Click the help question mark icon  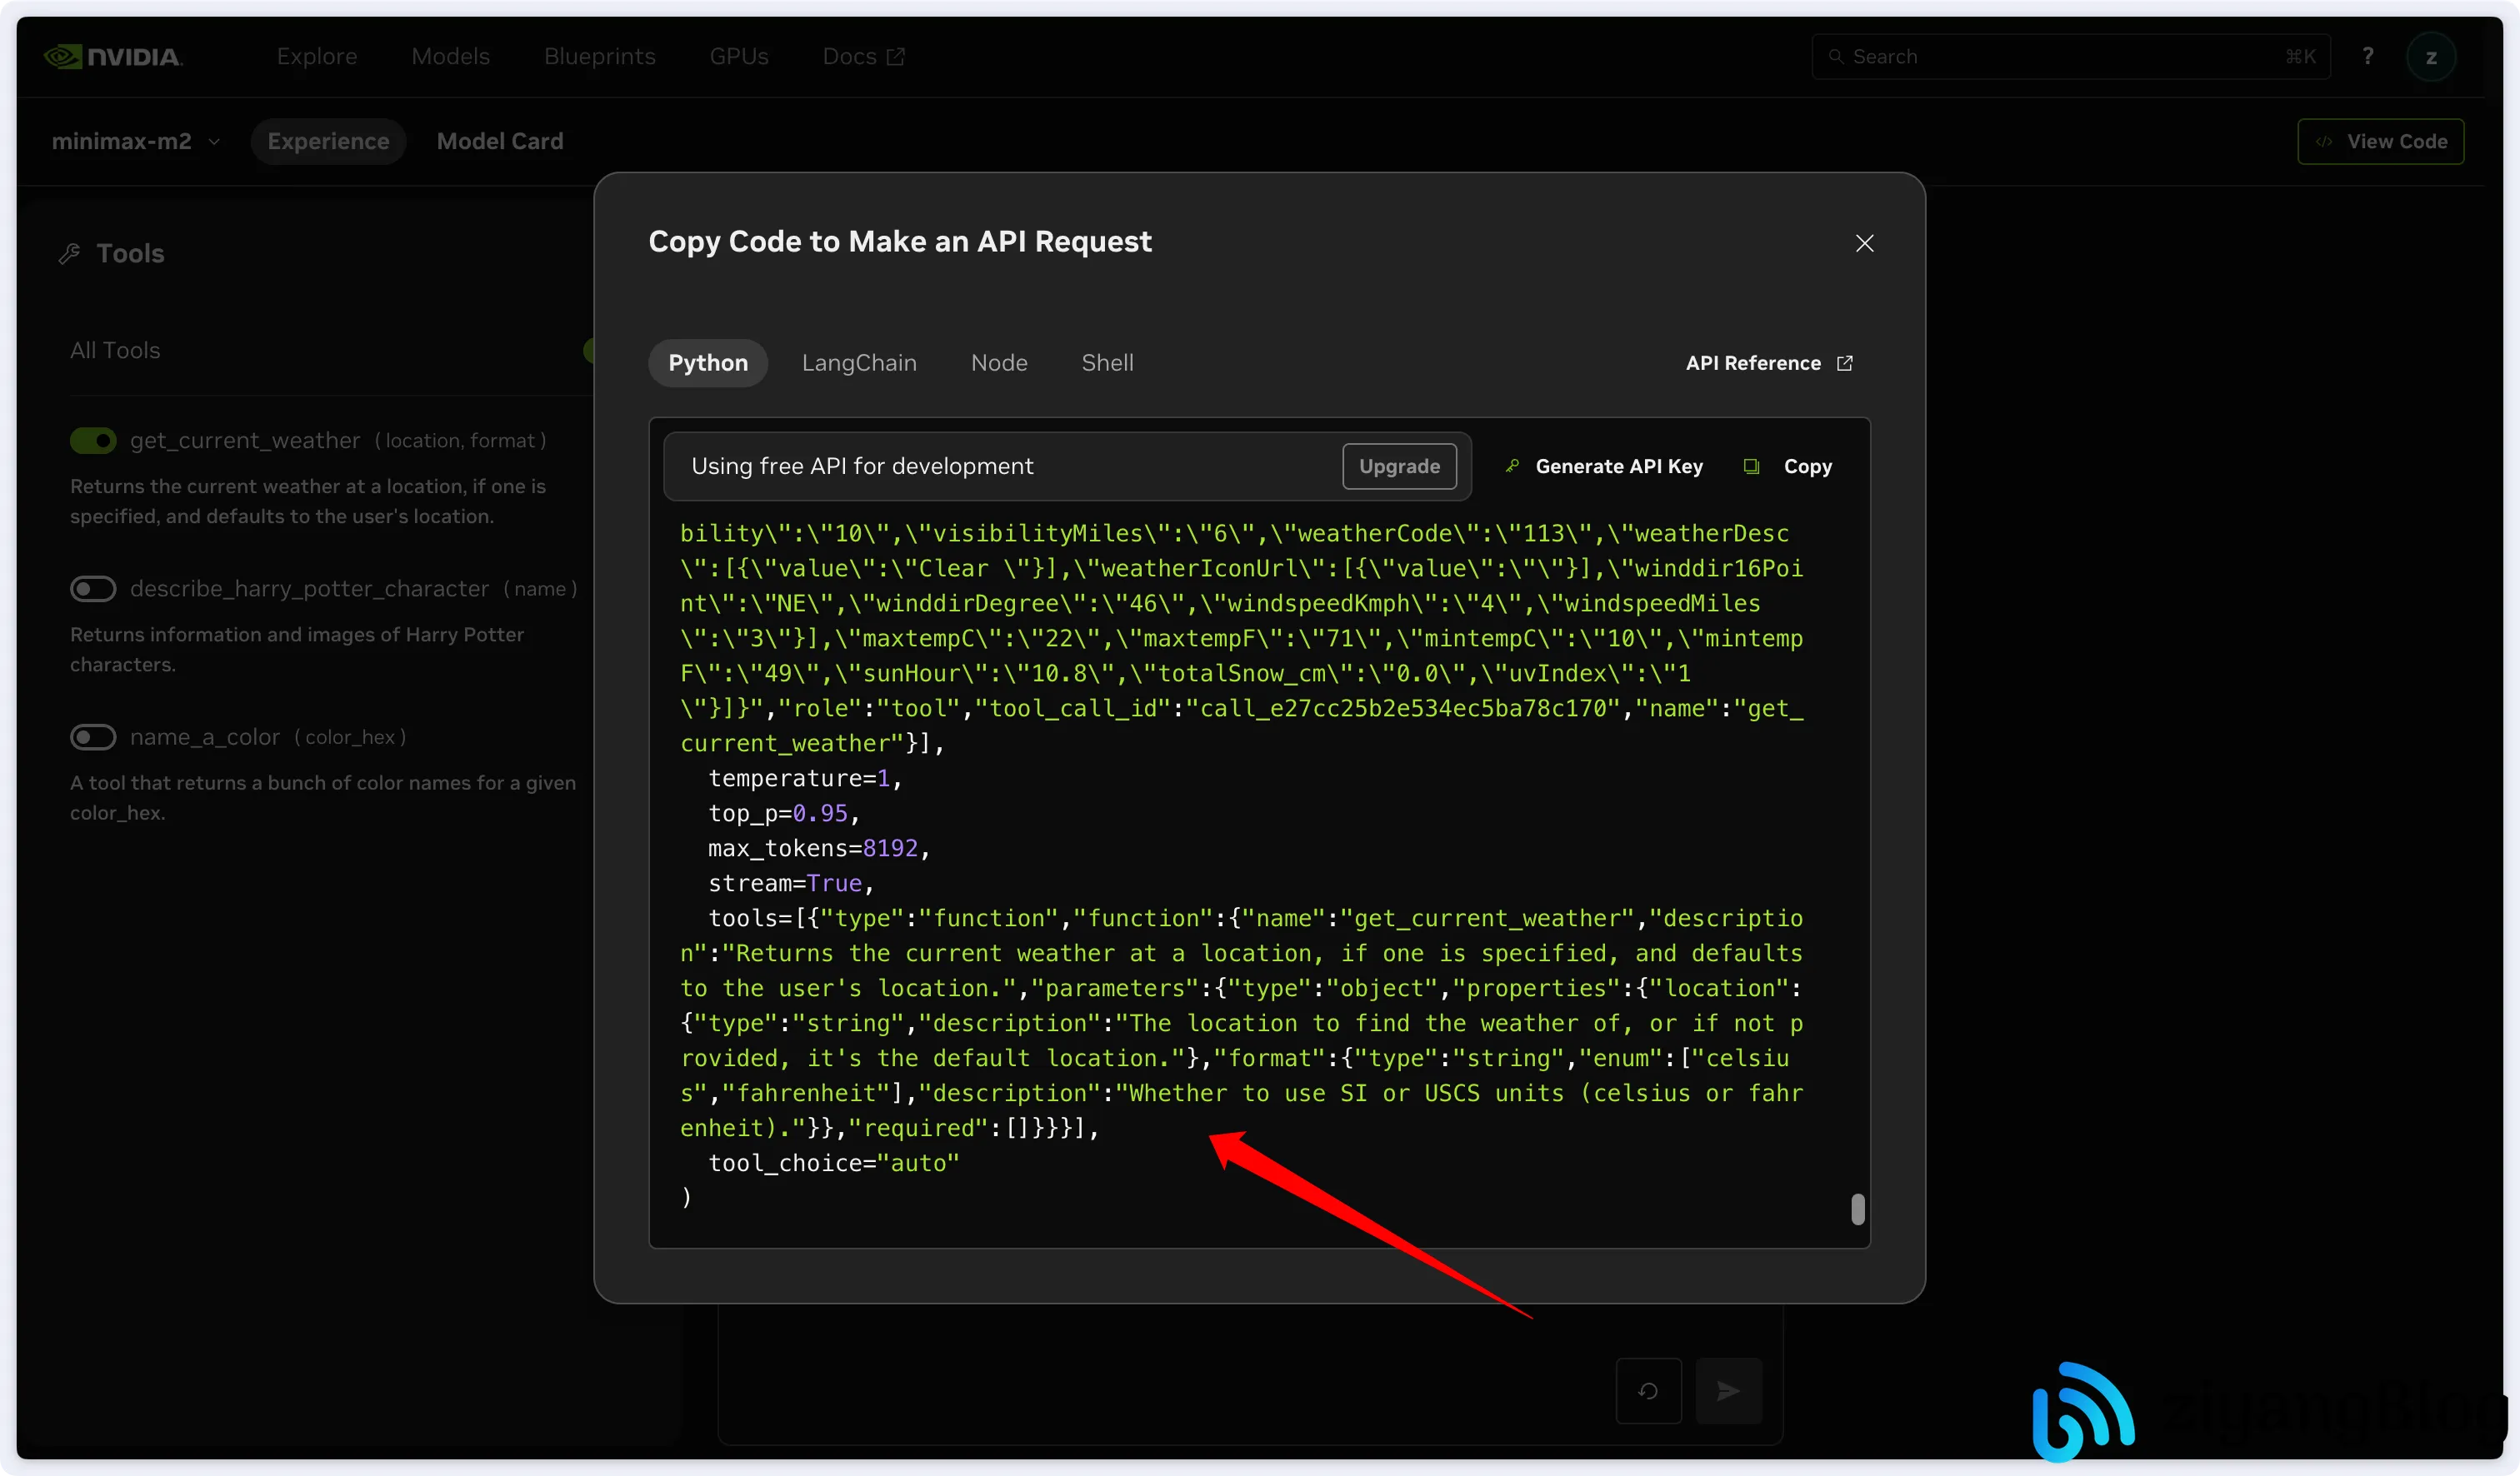(2367, 57)
